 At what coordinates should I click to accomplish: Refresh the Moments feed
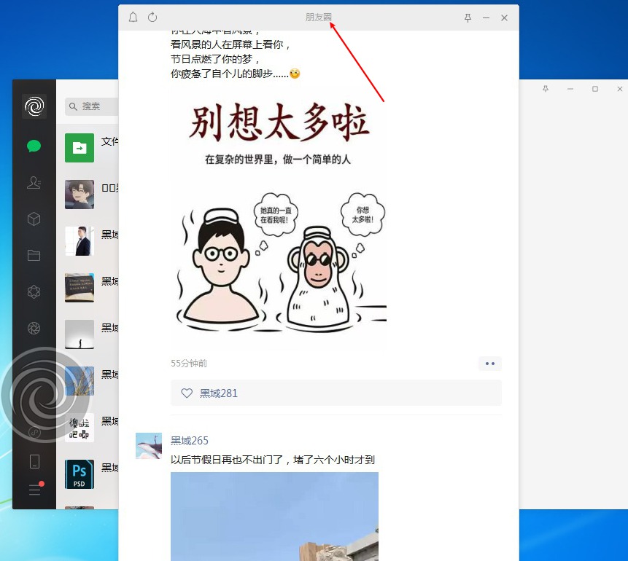[x=152, y=17]
